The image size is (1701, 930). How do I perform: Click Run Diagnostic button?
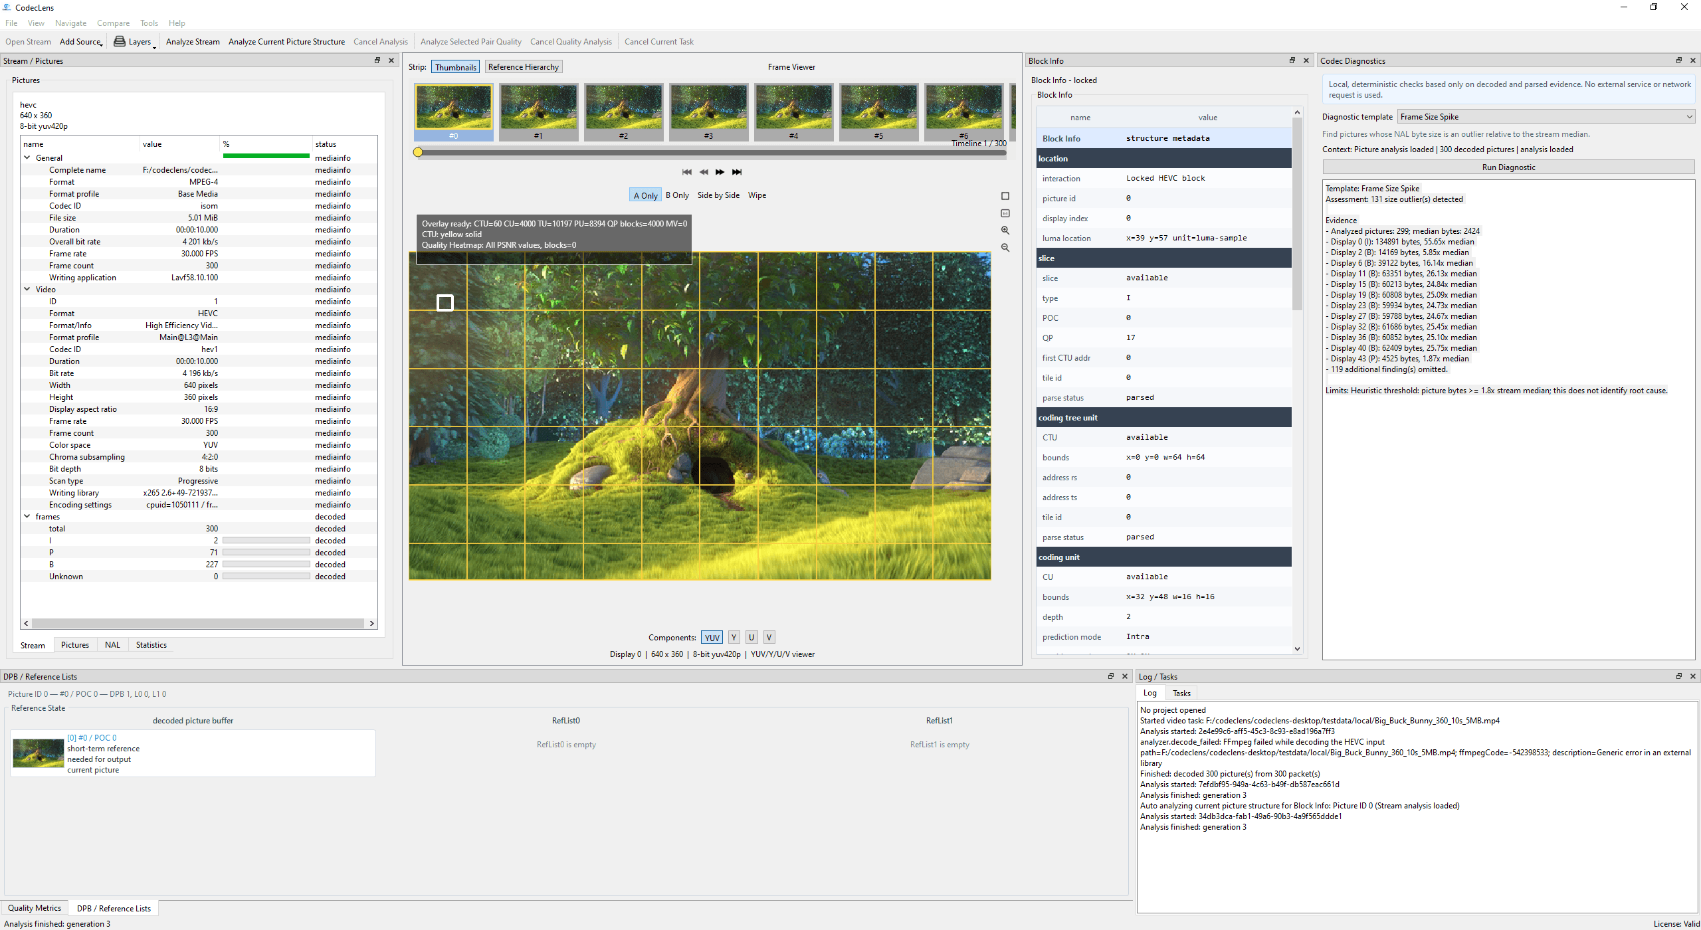1508,167
